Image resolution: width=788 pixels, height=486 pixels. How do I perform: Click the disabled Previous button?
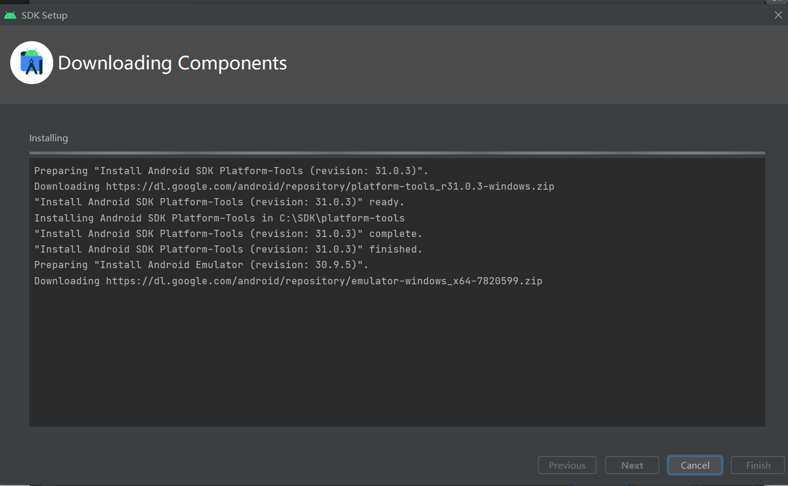point(567,465)
